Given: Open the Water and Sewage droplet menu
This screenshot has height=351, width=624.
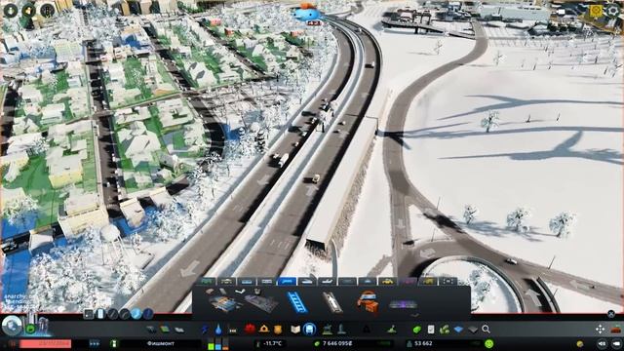Looking at the screenshot, I should coord(218,330).
